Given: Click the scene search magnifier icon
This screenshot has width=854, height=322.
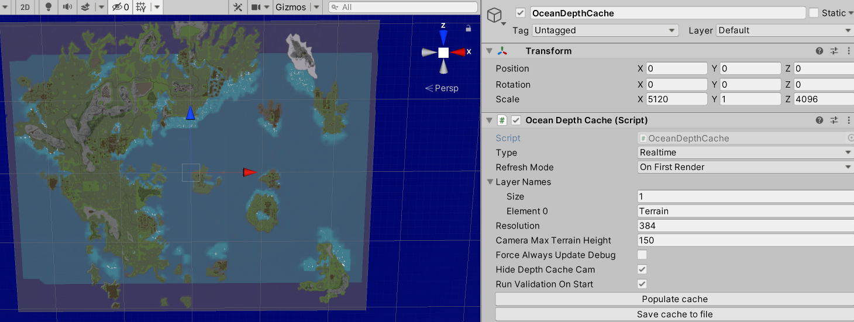Looking at the screenshot, I should (x=335, y=7).
